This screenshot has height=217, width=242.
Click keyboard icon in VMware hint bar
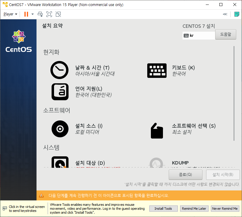(5, 209)
